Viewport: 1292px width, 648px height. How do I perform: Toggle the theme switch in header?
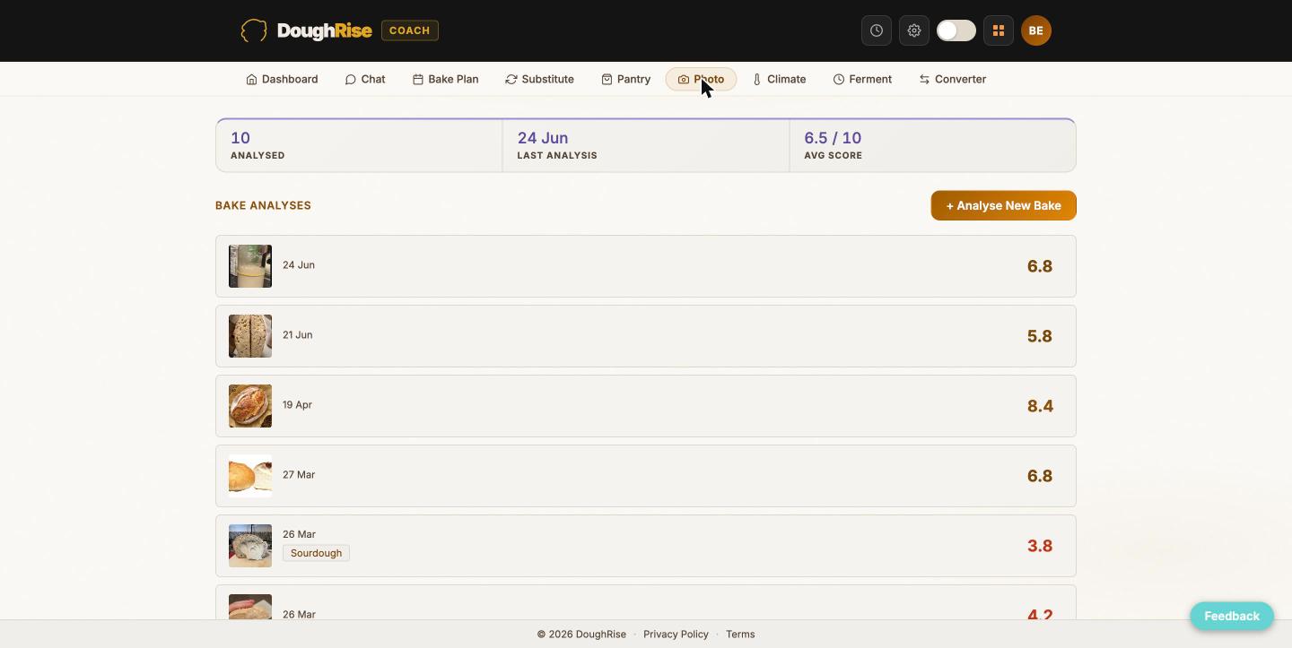(x=956, y=30)
